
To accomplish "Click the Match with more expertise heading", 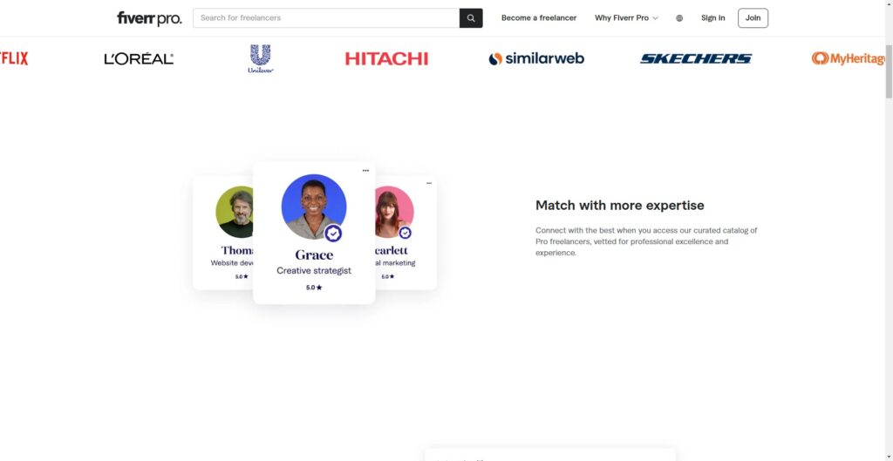I will tap(620, 206).
